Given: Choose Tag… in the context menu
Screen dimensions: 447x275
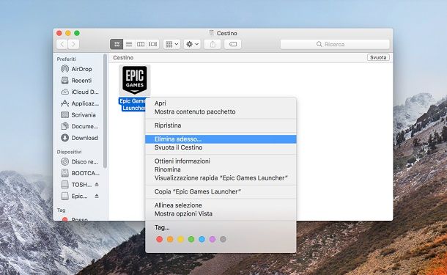Looking at the screenshot, I should pos(221,227).
